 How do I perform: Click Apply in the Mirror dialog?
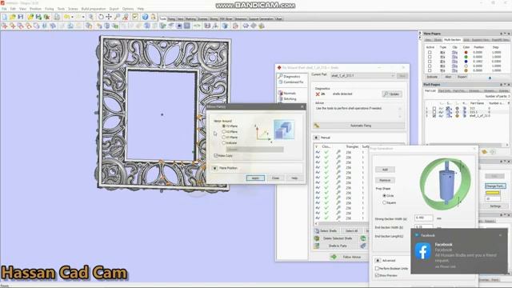pos(255,178)
